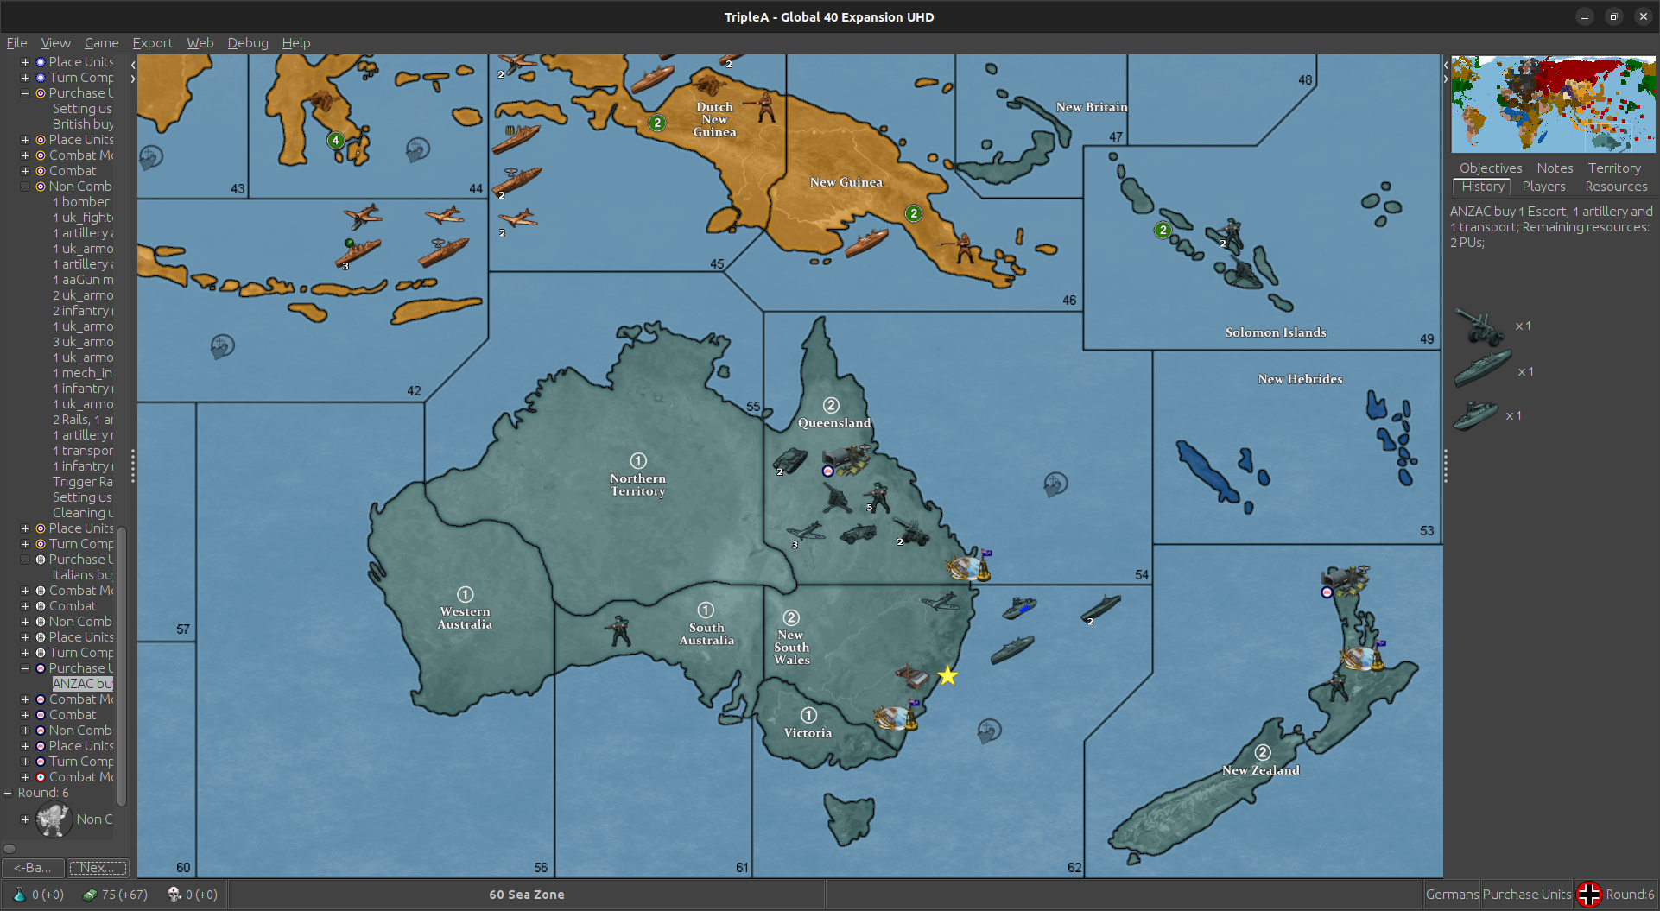
Task: Select the infantry unit in South Australia
Action: tap(618, 631)
